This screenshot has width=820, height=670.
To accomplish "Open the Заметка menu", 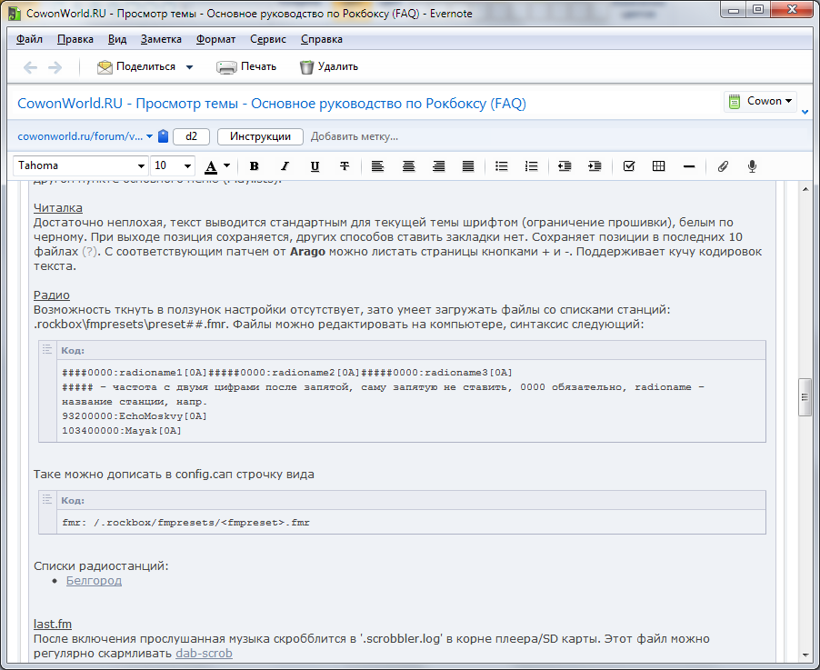I will 161,39.
